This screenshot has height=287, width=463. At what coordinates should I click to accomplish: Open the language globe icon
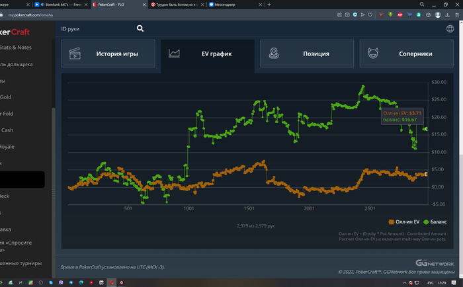pyautogui.click(x=450, y=28)
